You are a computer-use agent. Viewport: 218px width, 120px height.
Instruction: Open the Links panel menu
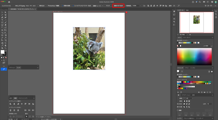[x=38, y=68]
